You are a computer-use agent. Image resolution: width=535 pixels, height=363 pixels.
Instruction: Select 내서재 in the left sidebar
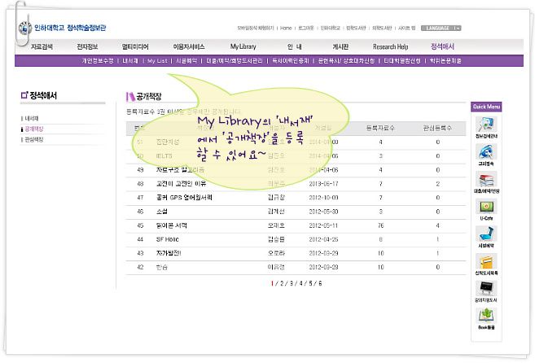click(32, 118)
